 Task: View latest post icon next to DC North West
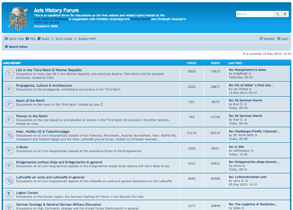click(x=256, y=135)
